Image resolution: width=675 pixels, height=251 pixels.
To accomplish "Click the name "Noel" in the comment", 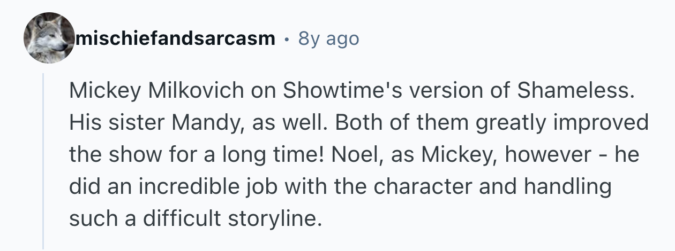I will [354, 155].
